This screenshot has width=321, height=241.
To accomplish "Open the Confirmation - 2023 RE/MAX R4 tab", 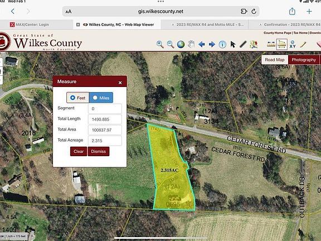I will [x=289, y=25].
